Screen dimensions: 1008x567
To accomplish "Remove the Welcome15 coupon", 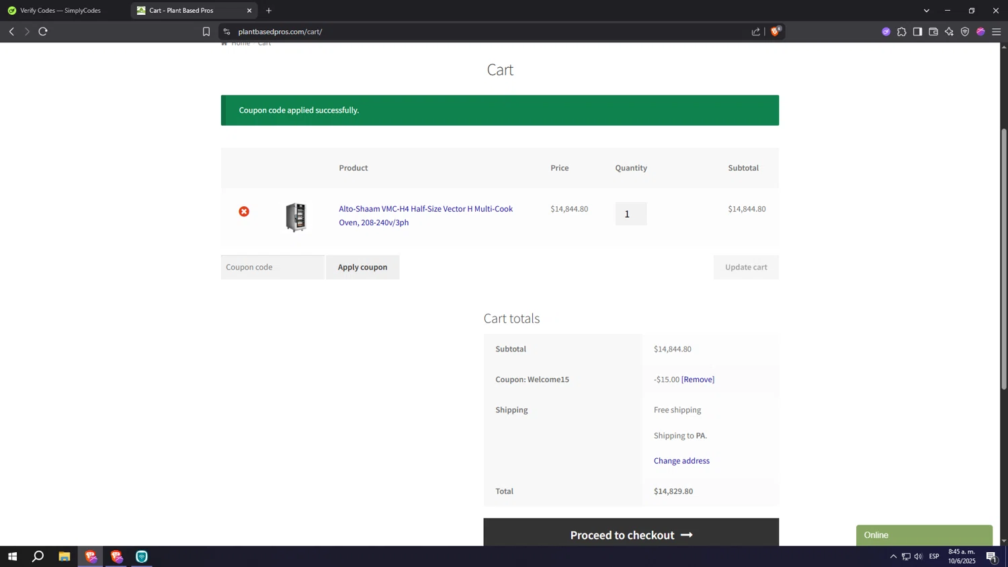I will (698, 380).
